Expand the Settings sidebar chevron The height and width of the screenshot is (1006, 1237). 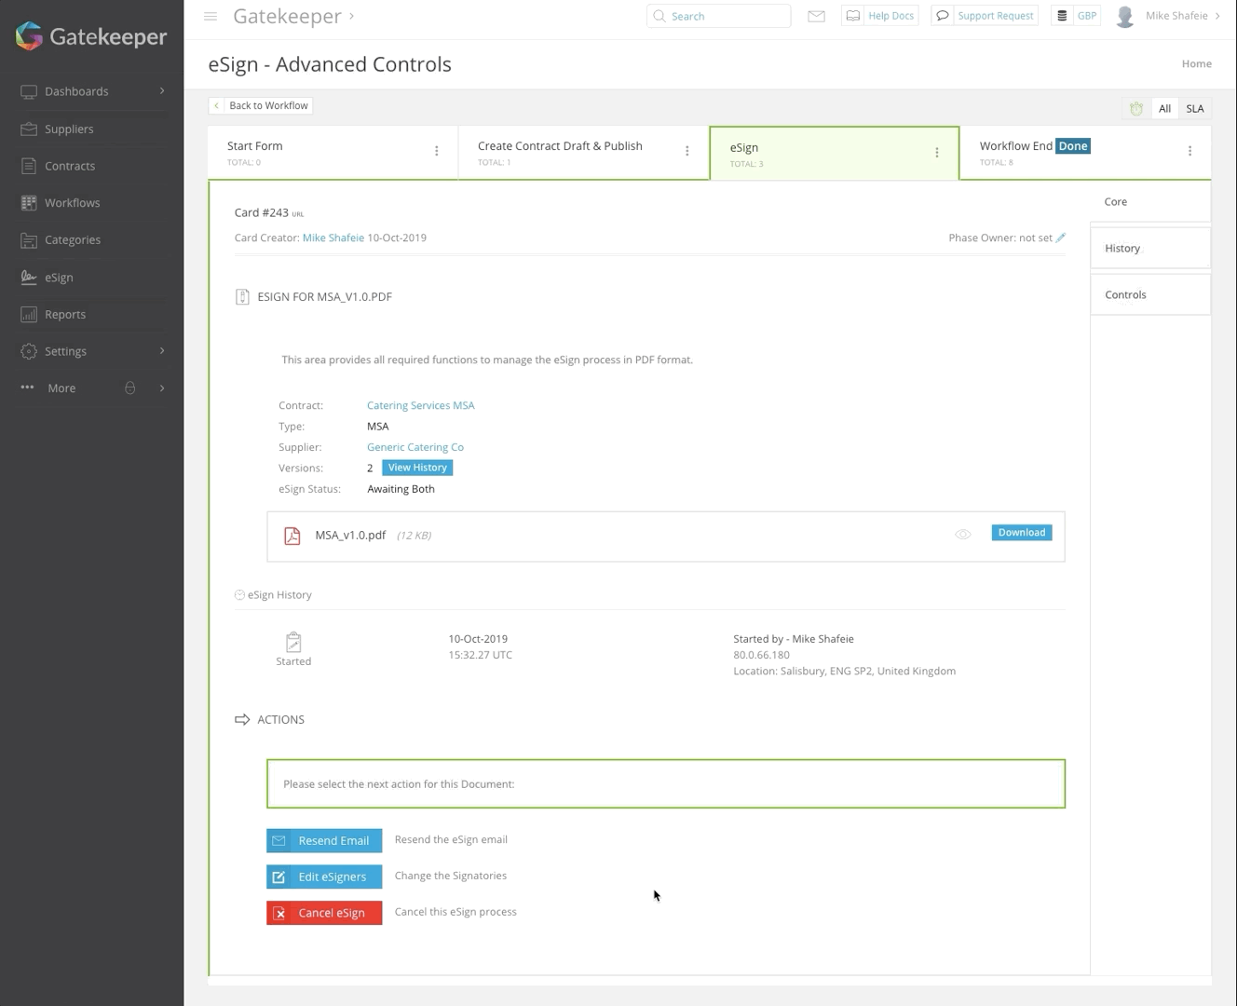162,351
